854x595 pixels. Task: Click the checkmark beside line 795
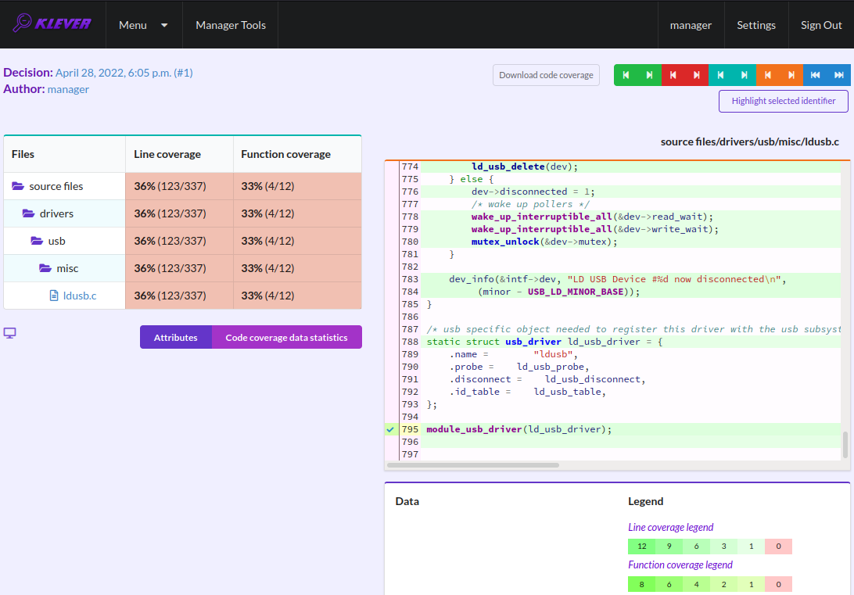pos(390,429)
